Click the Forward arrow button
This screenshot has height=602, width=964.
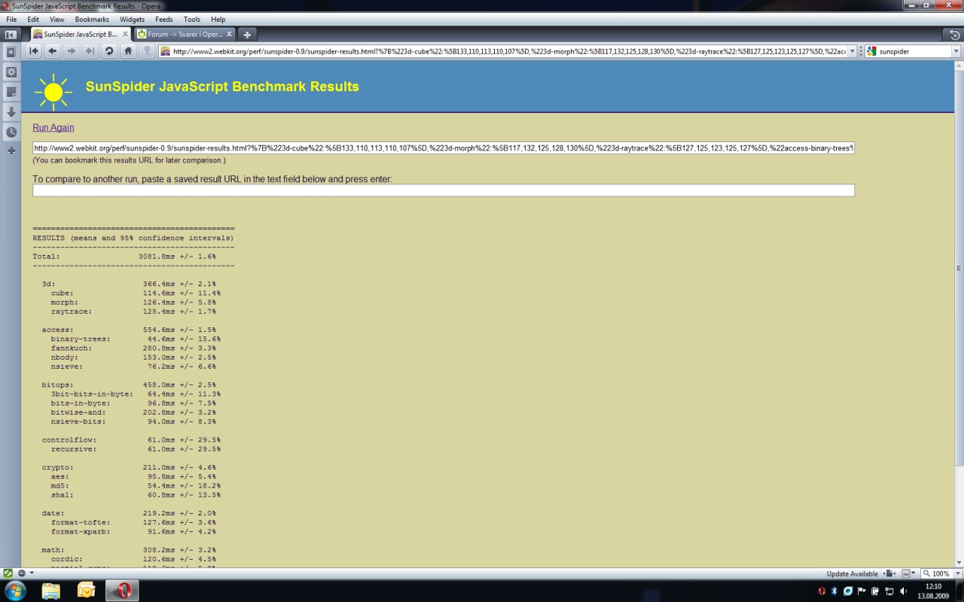(71, 51)
